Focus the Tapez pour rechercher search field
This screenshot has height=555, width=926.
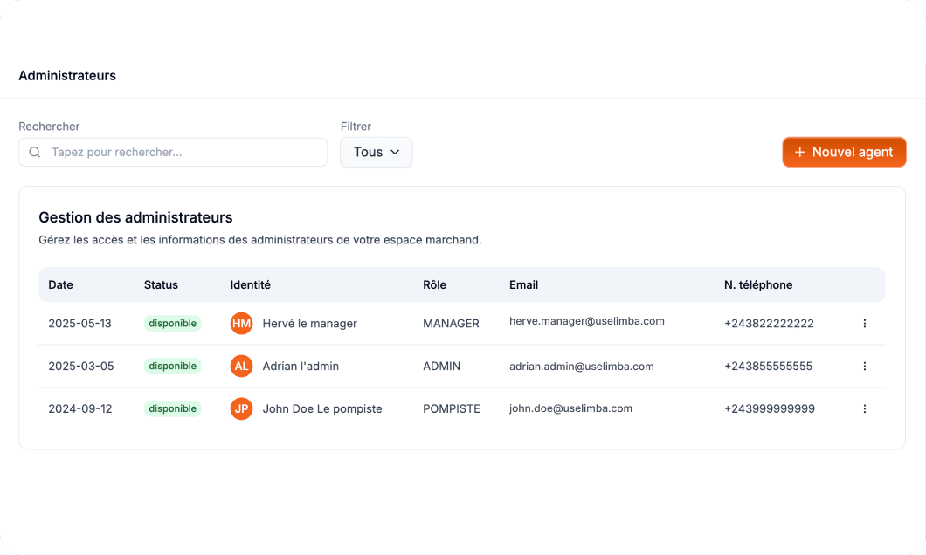point(183,152)
